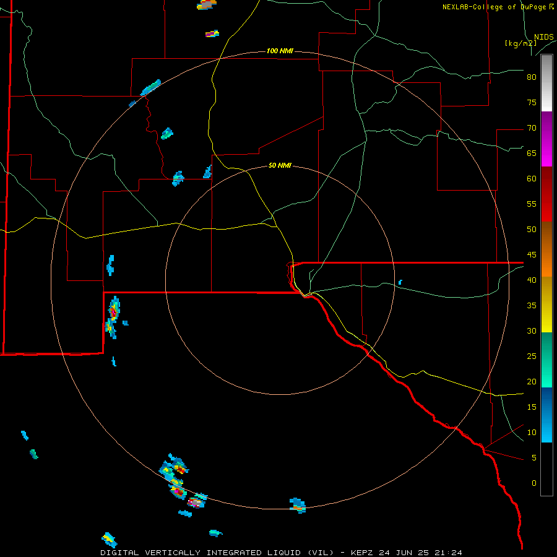
Task: Click the 0 value on the VIL scale
Action: point(534,483)
